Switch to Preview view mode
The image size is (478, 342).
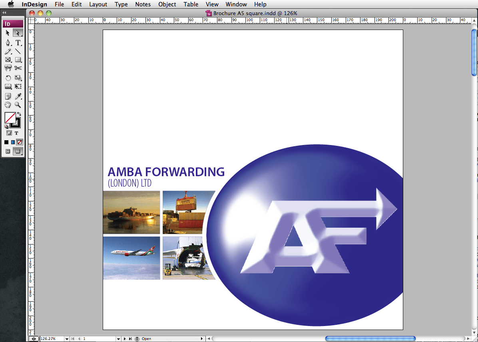pyautogui.click(x=18, y=151)
